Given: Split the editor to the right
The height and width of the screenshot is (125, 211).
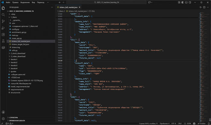Looking at the screenshot, I should 204,7.
